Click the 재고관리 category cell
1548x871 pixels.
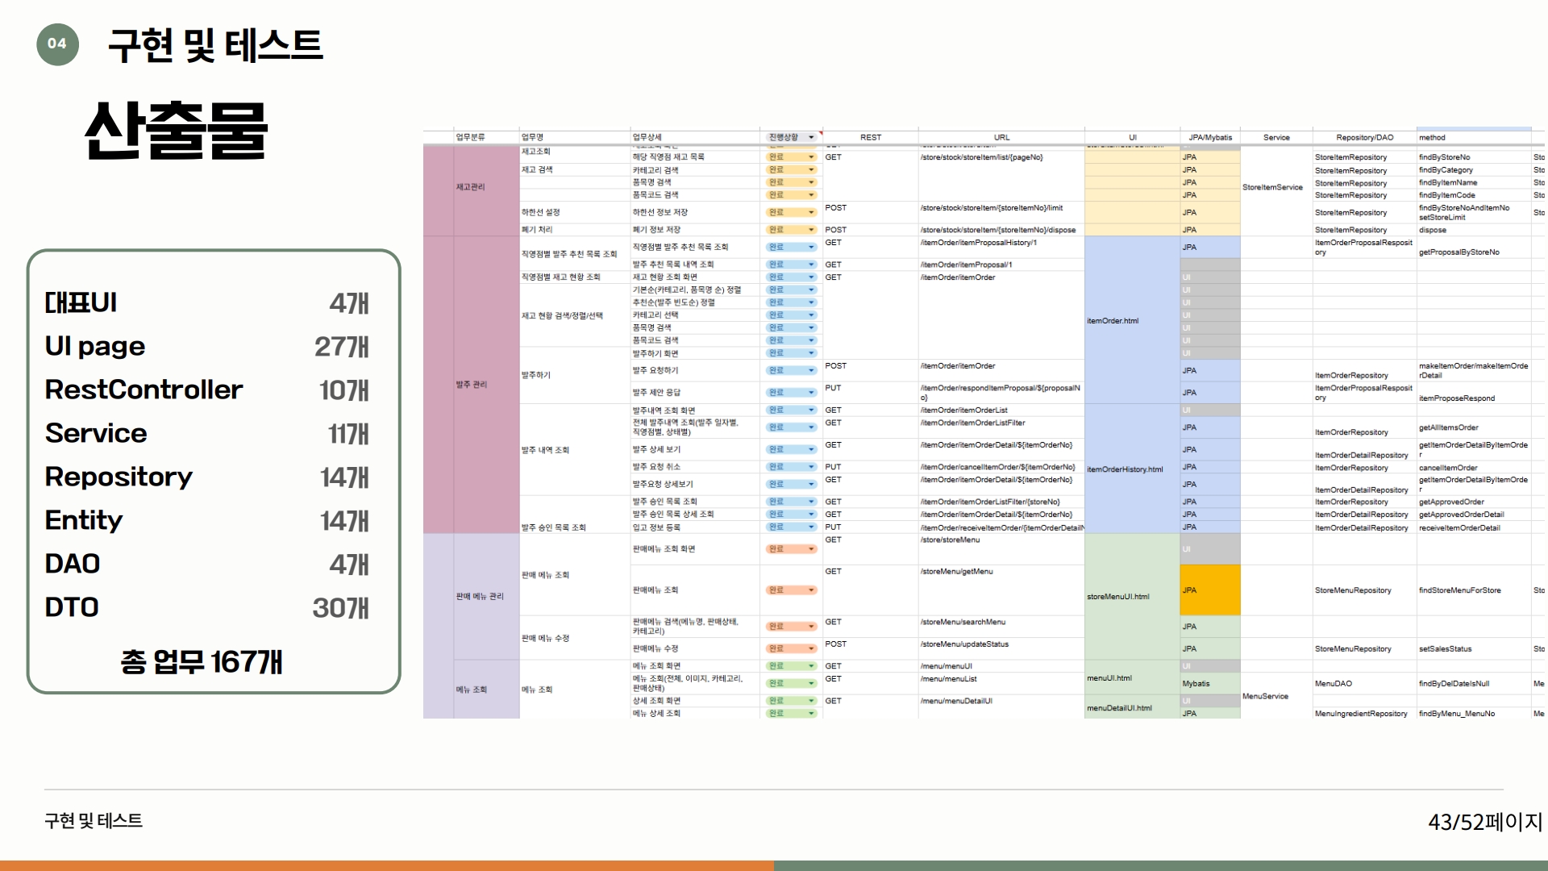coord(471,187)
